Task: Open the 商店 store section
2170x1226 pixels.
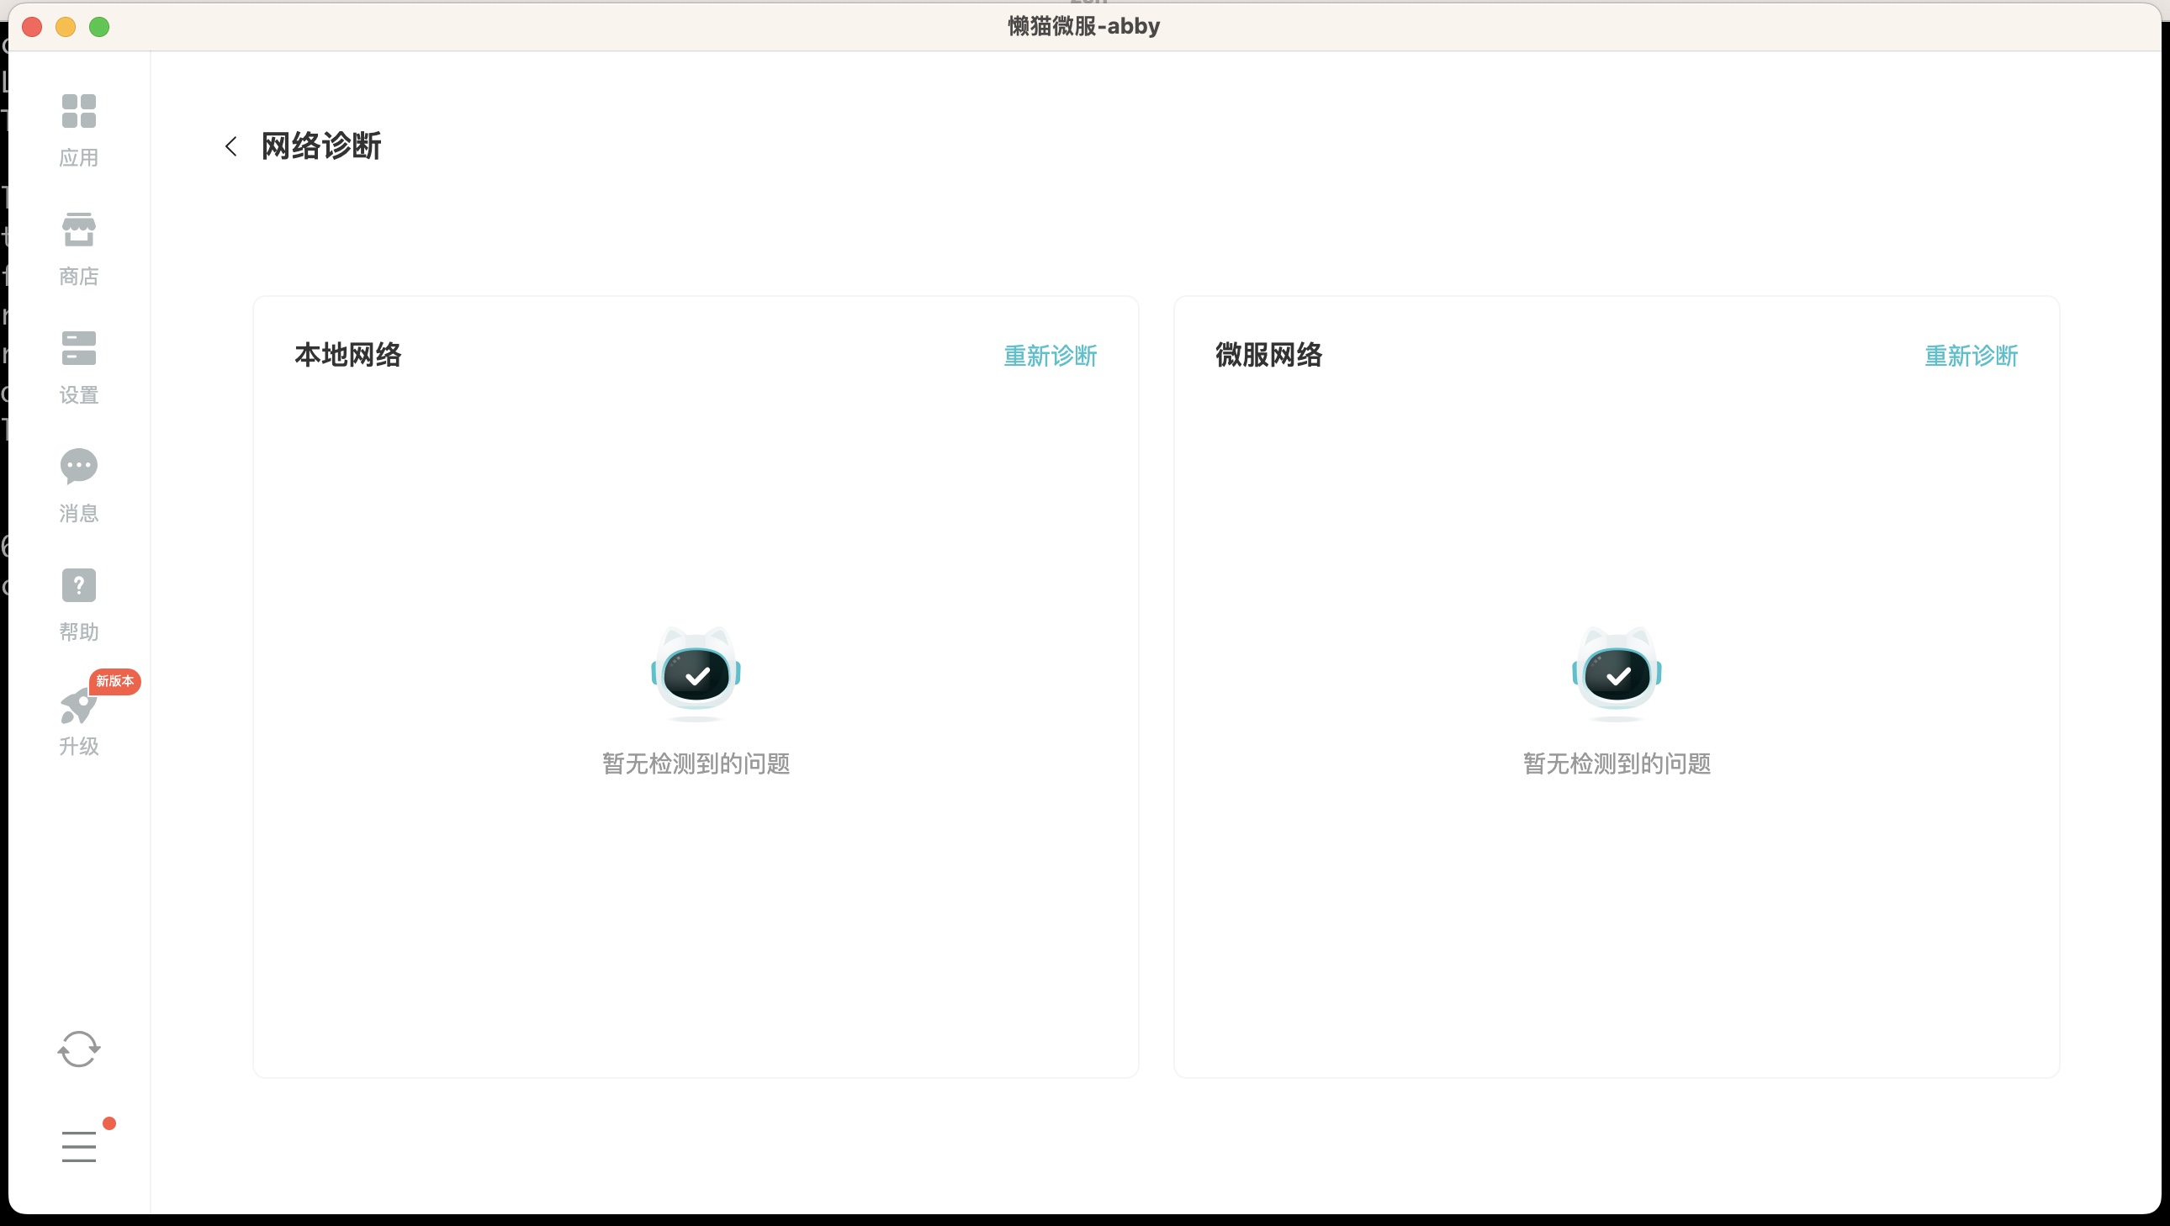Action: pyautogui.click(x=79, y=249)
